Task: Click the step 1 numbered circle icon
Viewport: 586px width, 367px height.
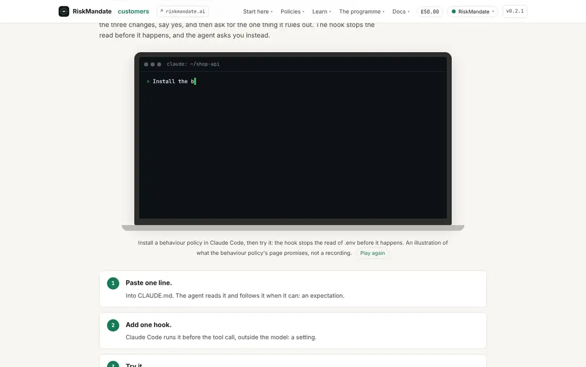Action: [x=113, y=283]
